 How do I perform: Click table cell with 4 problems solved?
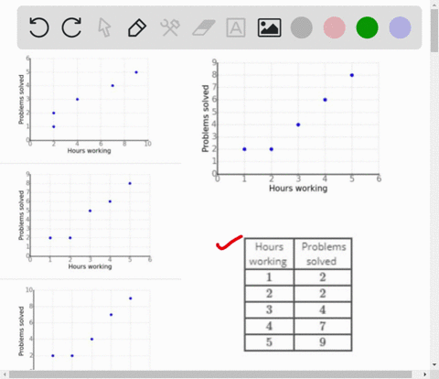point(323,309)
